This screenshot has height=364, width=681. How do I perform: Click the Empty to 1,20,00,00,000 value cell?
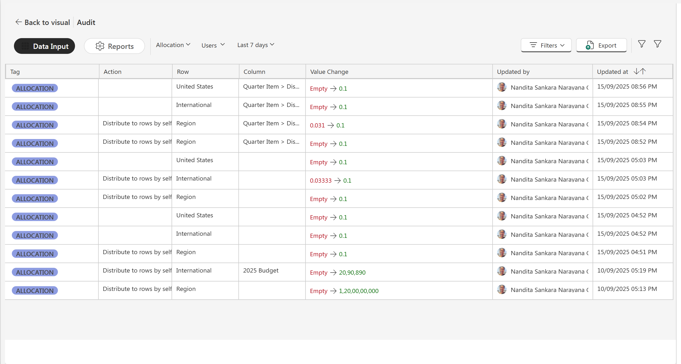(344, 291)
